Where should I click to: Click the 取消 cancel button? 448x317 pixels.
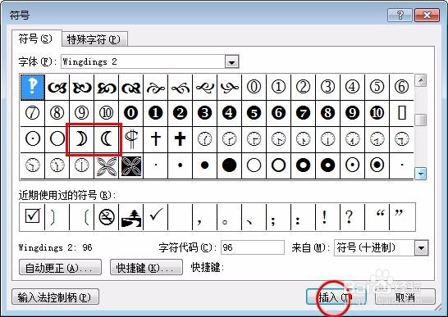[x=405, y=297]
